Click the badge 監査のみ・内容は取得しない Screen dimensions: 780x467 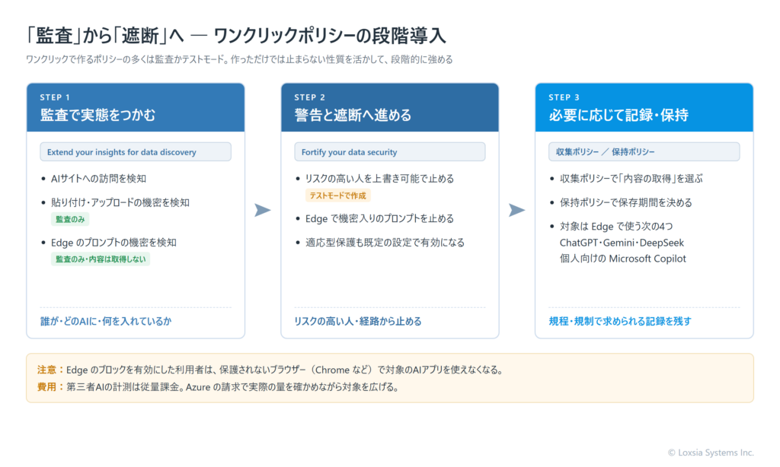coord(101,259)
